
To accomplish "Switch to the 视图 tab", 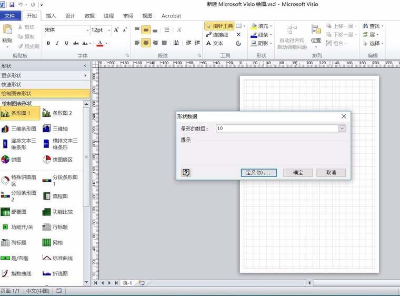I will click(147, 16).
